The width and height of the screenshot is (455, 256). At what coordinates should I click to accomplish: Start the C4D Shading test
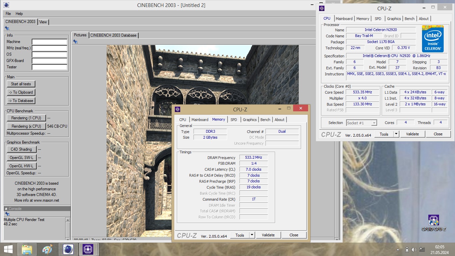[21, 149]
